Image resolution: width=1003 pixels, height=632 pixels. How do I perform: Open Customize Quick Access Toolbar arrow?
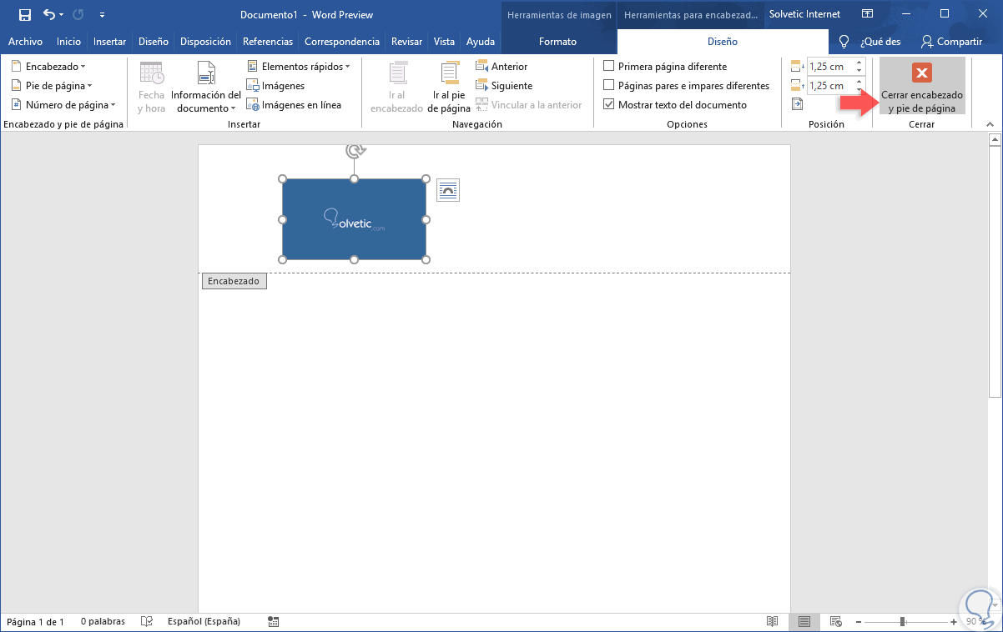102,15
